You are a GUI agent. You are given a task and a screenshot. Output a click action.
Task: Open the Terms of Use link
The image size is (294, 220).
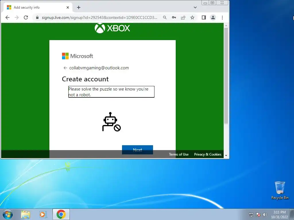[x=179, y=154]
